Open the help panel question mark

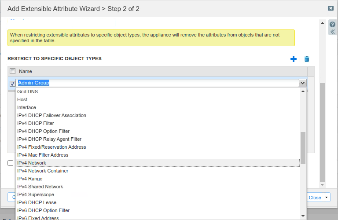click(332, 24)
